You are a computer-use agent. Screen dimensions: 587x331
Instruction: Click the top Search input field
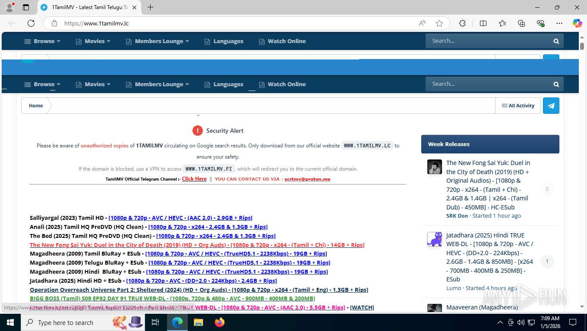(x=488, y=41)
